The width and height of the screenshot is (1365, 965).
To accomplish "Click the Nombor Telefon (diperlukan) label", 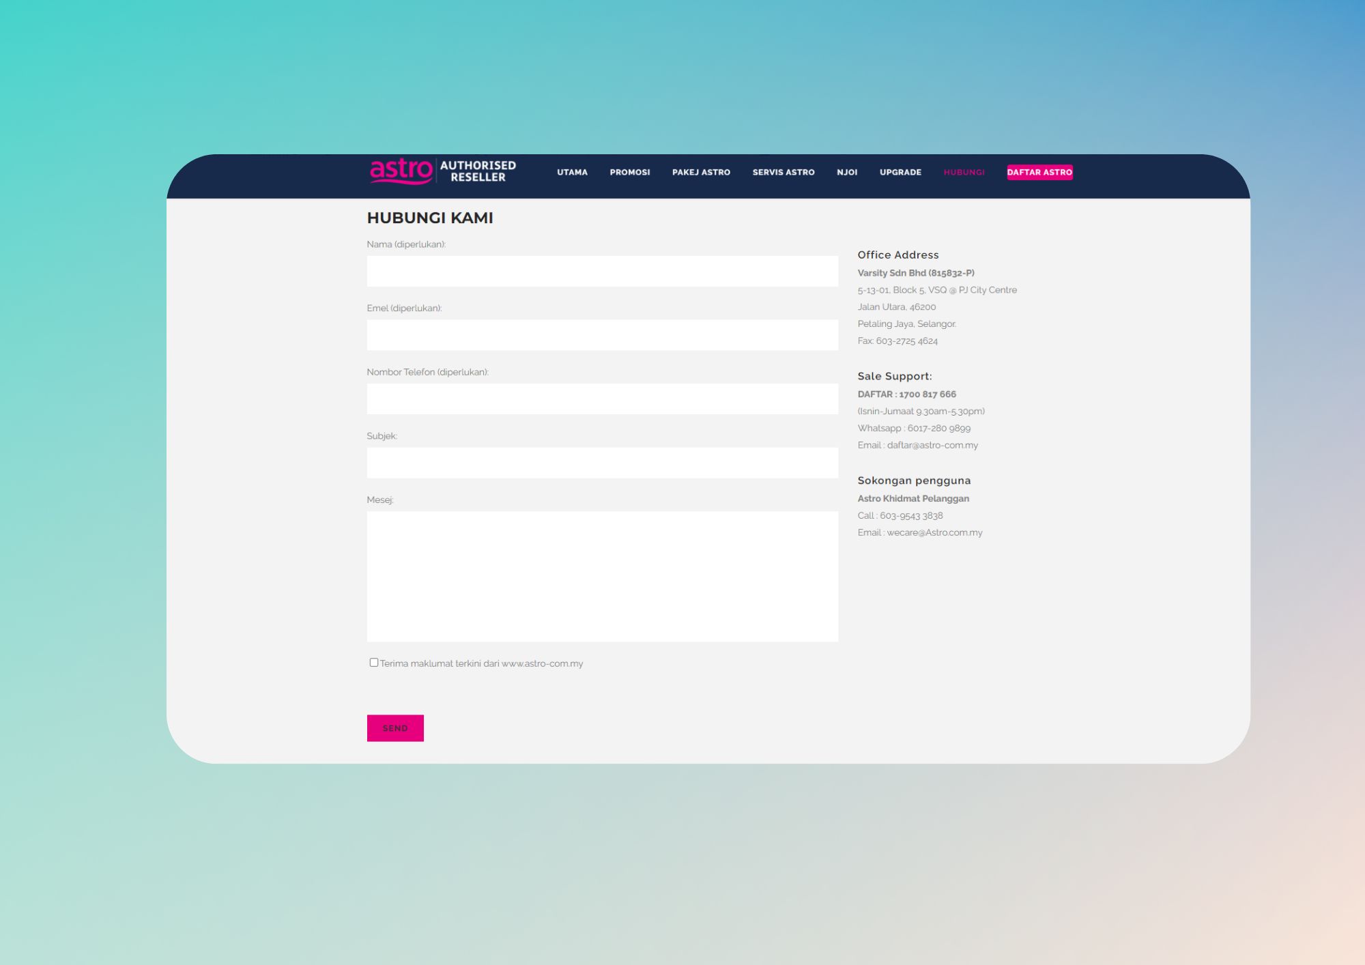I will 428,372.
